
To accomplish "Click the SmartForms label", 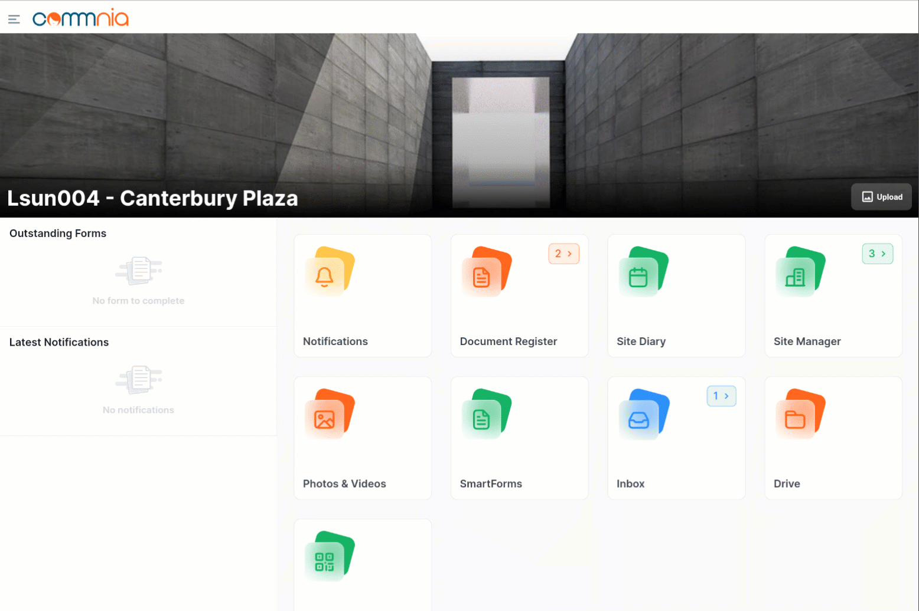I will click(x=491, y=484).
